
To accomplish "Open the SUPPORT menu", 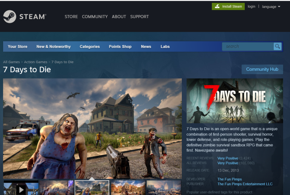I will [139, 17].
